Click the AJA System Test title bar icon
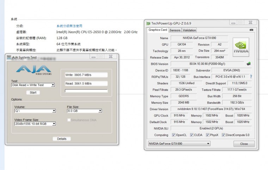This screenshot has height=170, width=268. (8, 57)
